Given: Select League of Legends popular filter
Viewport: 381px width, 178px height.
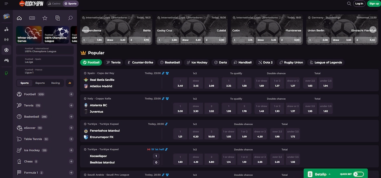Looking at the screenshot, I should (326, 62).
